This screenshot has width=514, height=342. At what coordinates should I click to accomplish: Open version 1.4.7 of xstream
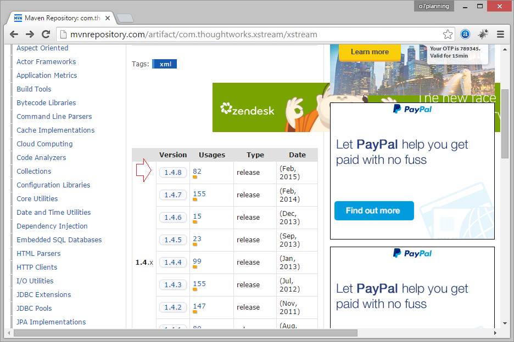coord(173,195)
